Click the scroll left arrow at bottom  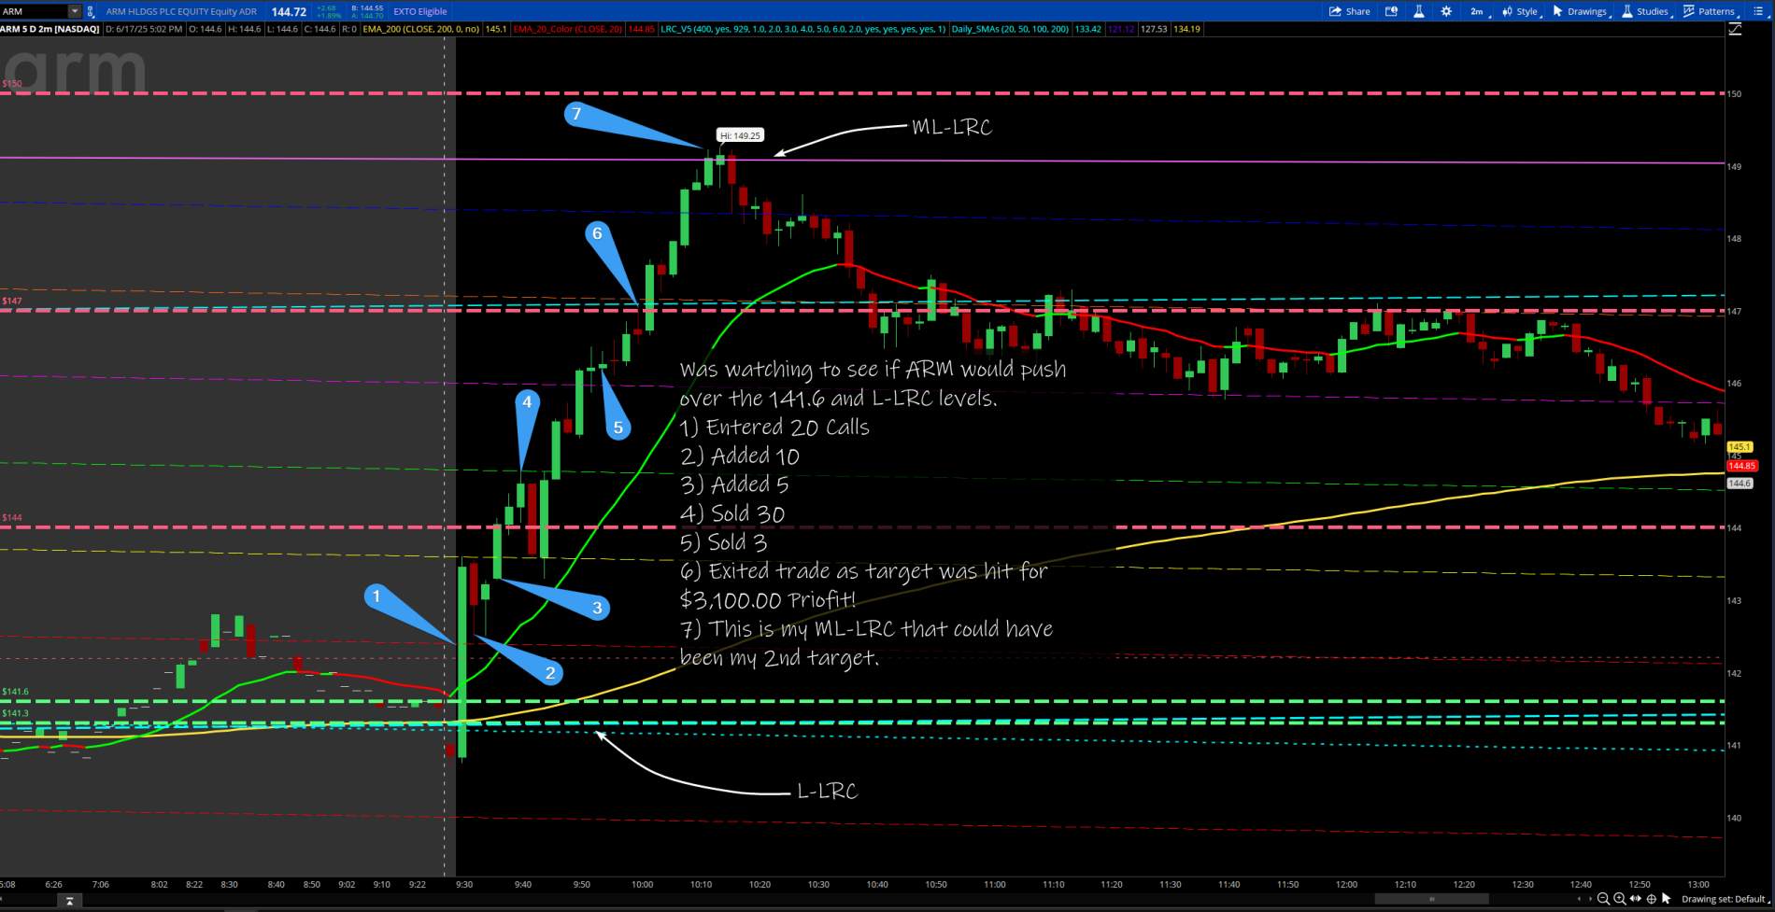pos(1580,899)
